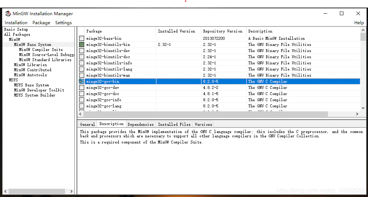Toggle checkbox for mingw32-base-bin

click(82, 38)
